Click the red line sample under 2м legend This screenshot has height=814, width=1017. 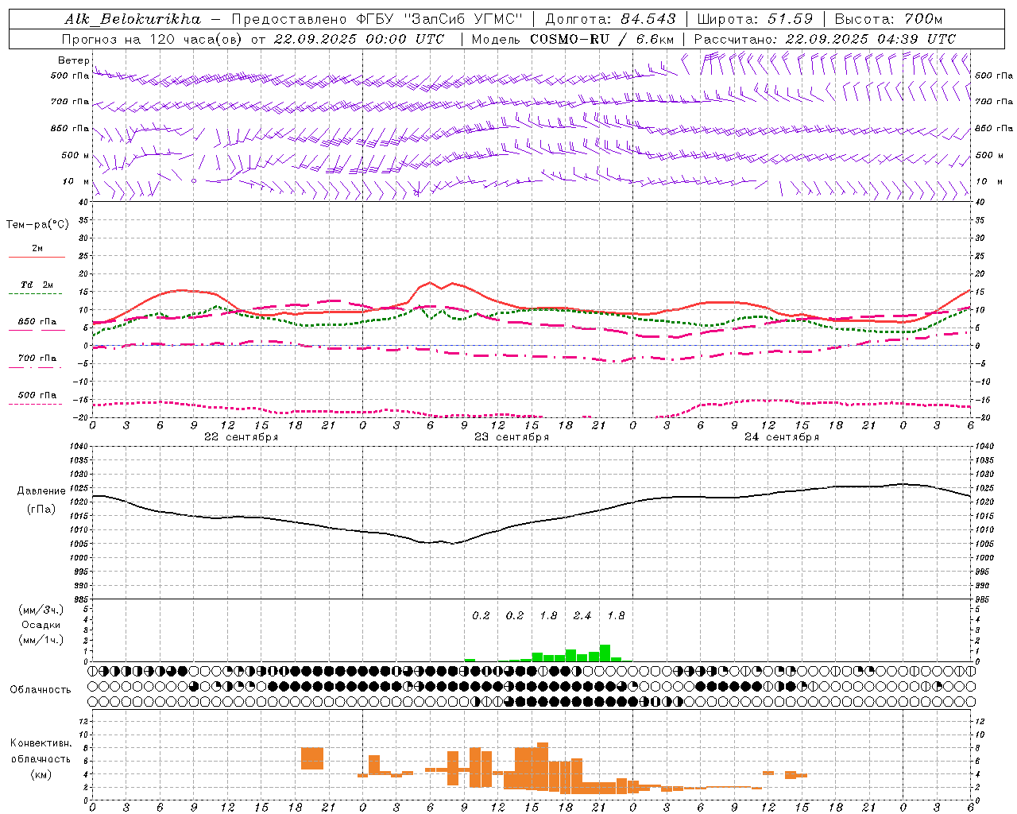click(x=37, y=258)
